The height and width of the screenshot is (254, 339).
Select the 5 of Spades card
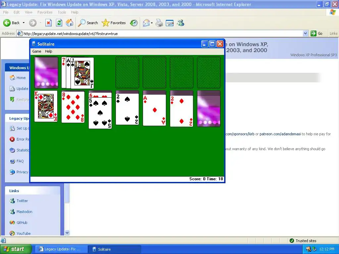100,113
